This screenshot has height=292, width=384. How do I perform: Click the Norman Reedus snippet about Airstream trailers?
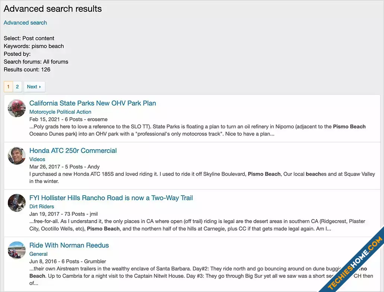201,276
